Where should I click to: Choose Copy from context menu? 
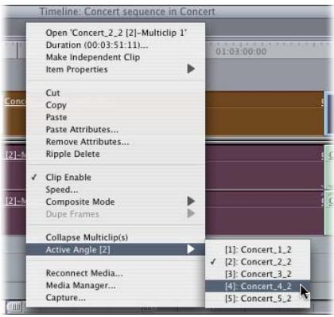click(x=115, y=105)
